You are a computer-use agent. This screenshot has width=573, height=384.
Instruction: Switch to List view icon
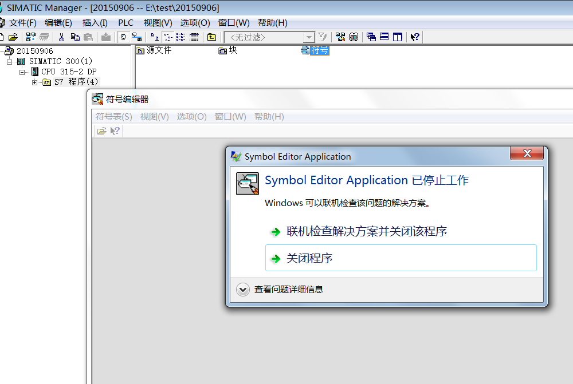pyautogui.click(x=181, y=37)
